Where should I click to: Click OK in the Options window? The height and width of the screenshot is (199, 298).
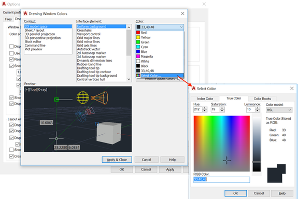pyautogui.click(x=122, y=169)
